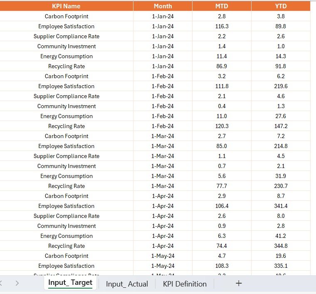Viewport: 316px width, 294px height.
Task: Select the Input_ Target sheet tab
Action: tap(70, 283)
